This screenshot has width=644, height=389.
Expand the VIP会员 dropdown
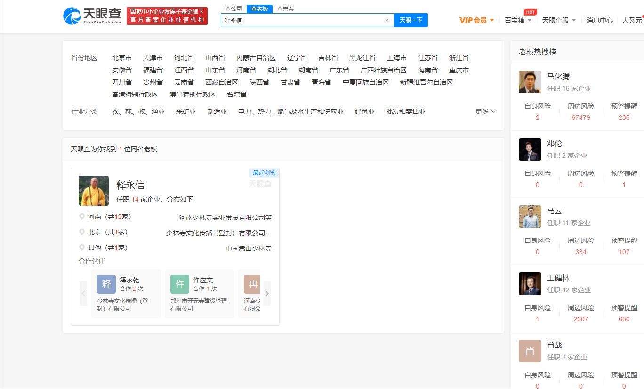click(x=476, y=20)
